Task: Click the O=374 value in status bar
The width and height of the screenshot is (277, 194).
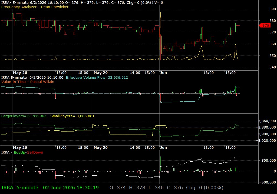Action: pyautogui.click(x=118, y=188)
